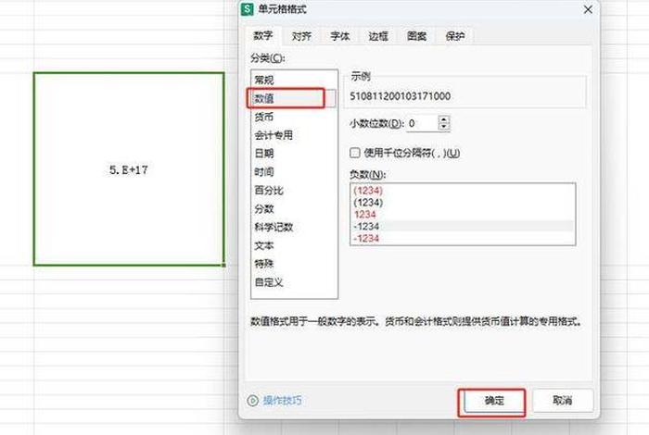Select 时间 category
The image size is (649, 435).
(294, 172)
